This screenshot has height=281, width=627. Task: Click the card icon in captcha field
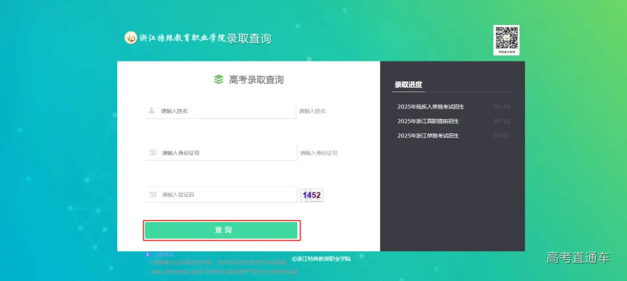pos(153,195)
